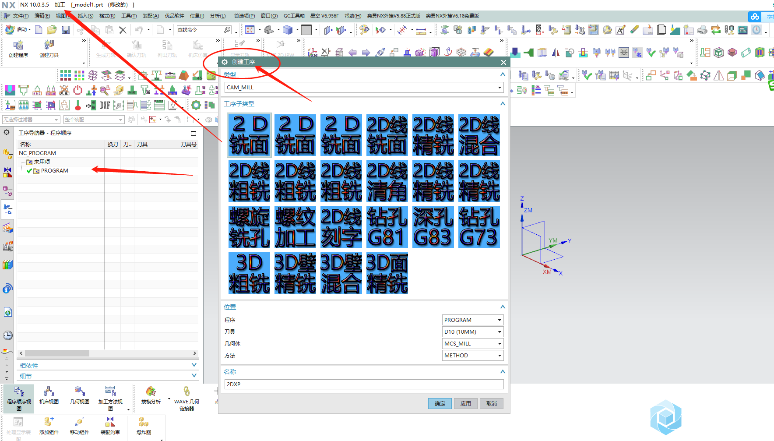
Task: Select the 螺旋铣孔 operation subtype
Action: tap(249, 227)
